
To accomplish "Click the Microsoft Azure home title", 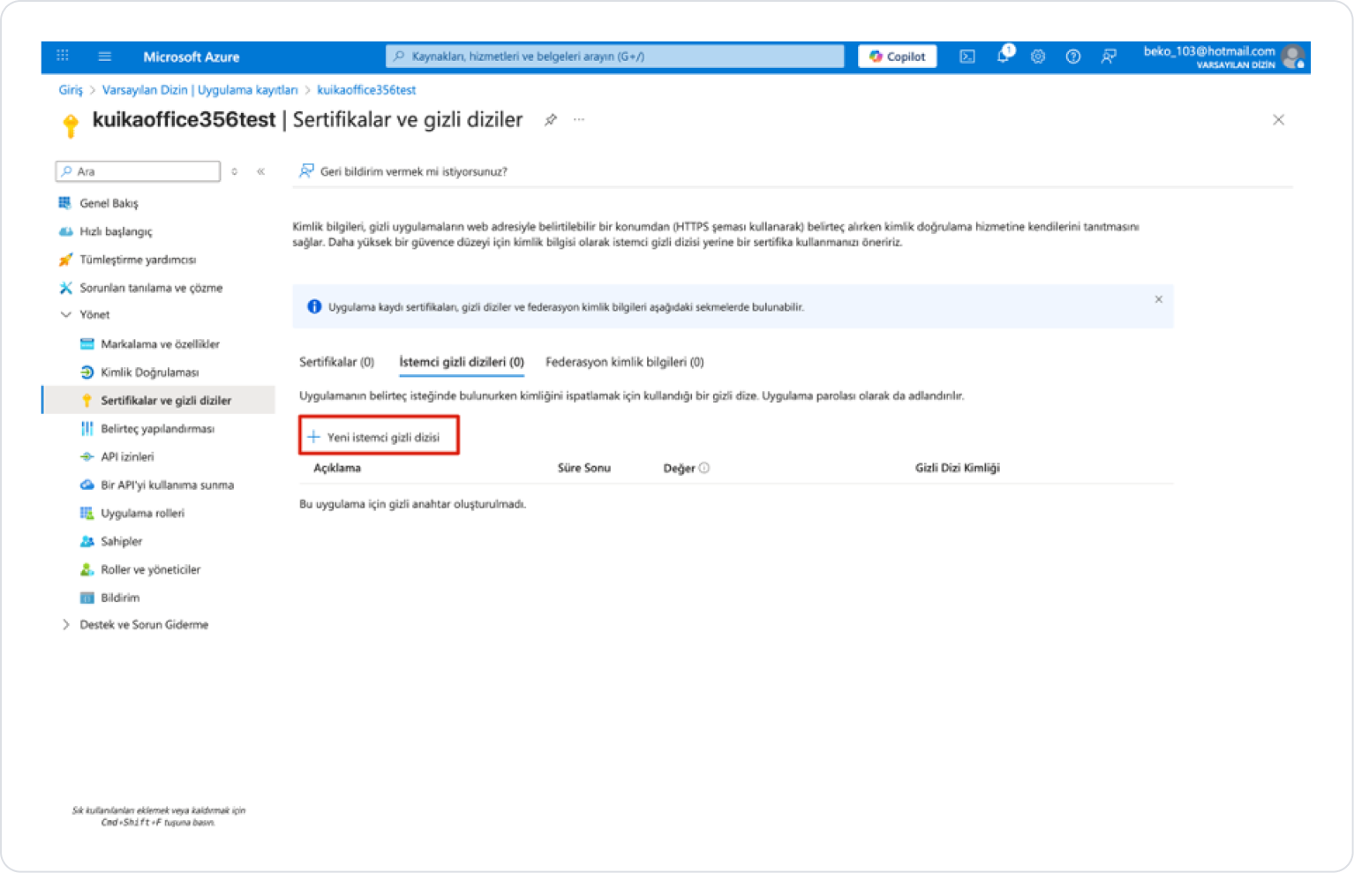I will point(192,56).
